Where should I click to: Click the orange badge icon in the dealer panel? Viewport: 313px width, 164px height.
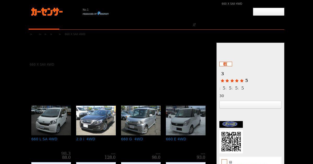(x=226, y=64)
